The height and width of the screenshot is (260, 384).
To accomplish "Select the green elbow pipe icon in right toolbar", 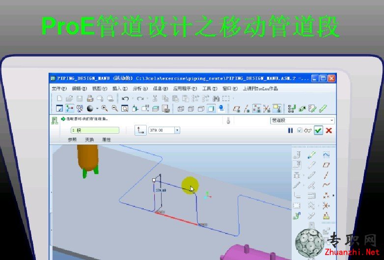I will tap(297, 216).
